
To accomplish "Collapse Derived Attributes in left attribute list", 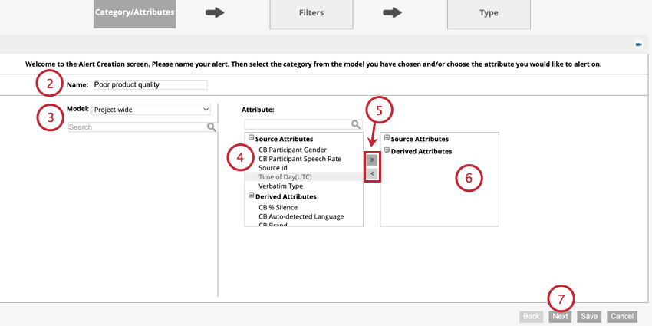I will 251,195.
